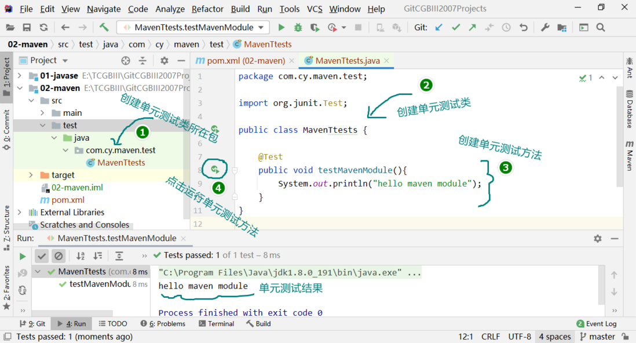Screen dimensions: 636x343
Task: Switch to pom.xml (02-maven) editor tab
Action: coord(246,61)
